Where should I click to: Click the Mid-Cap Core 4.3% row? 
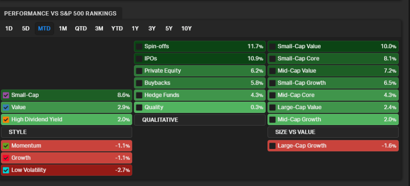pos(333,95)
